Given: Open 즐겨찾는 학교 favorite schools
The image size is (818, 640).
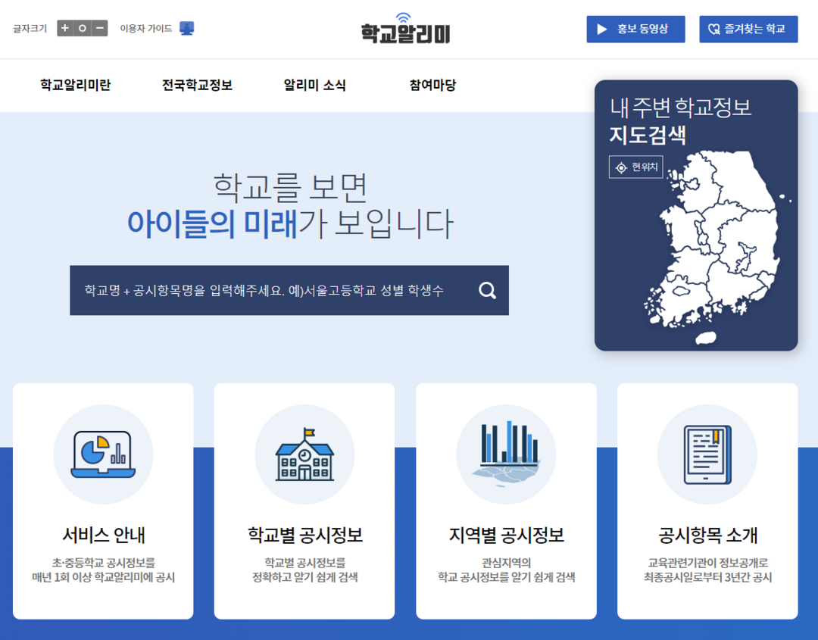Looking at the screenshot, I should point(748,30).
